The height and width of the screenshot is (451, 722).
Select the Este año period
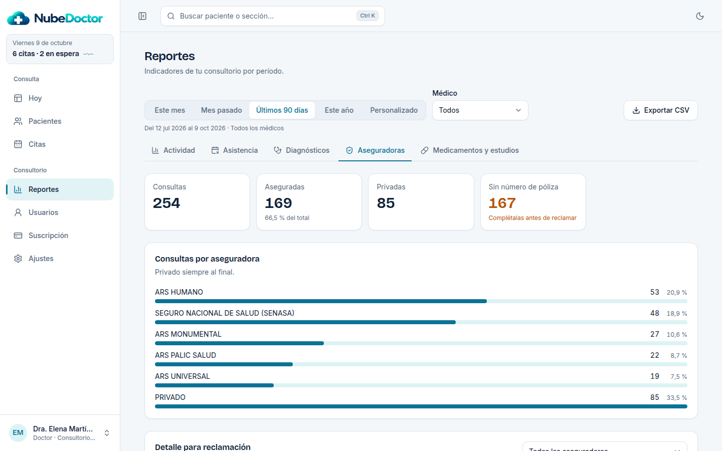click(x=339, y=110)
